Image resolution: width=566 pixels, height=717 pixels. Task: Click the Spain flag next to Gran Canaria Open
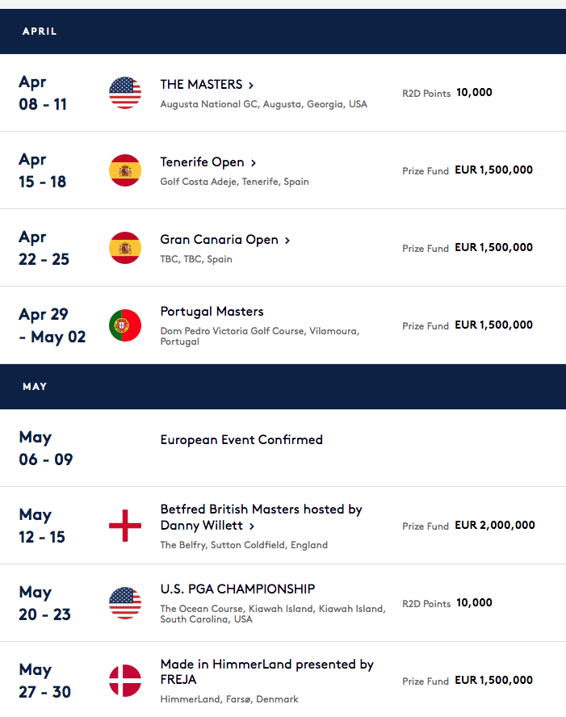click(x=125, y=248)
